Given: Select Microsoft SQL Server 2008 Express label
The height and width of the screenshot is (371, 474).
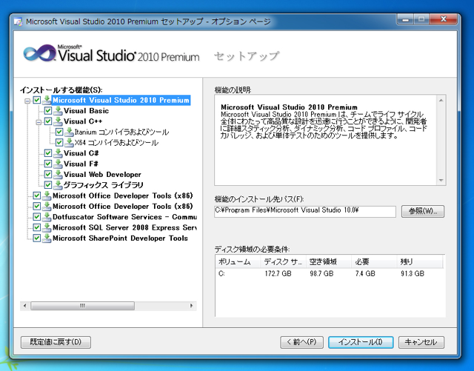Looking at the screenshot, I should [124, 227].
